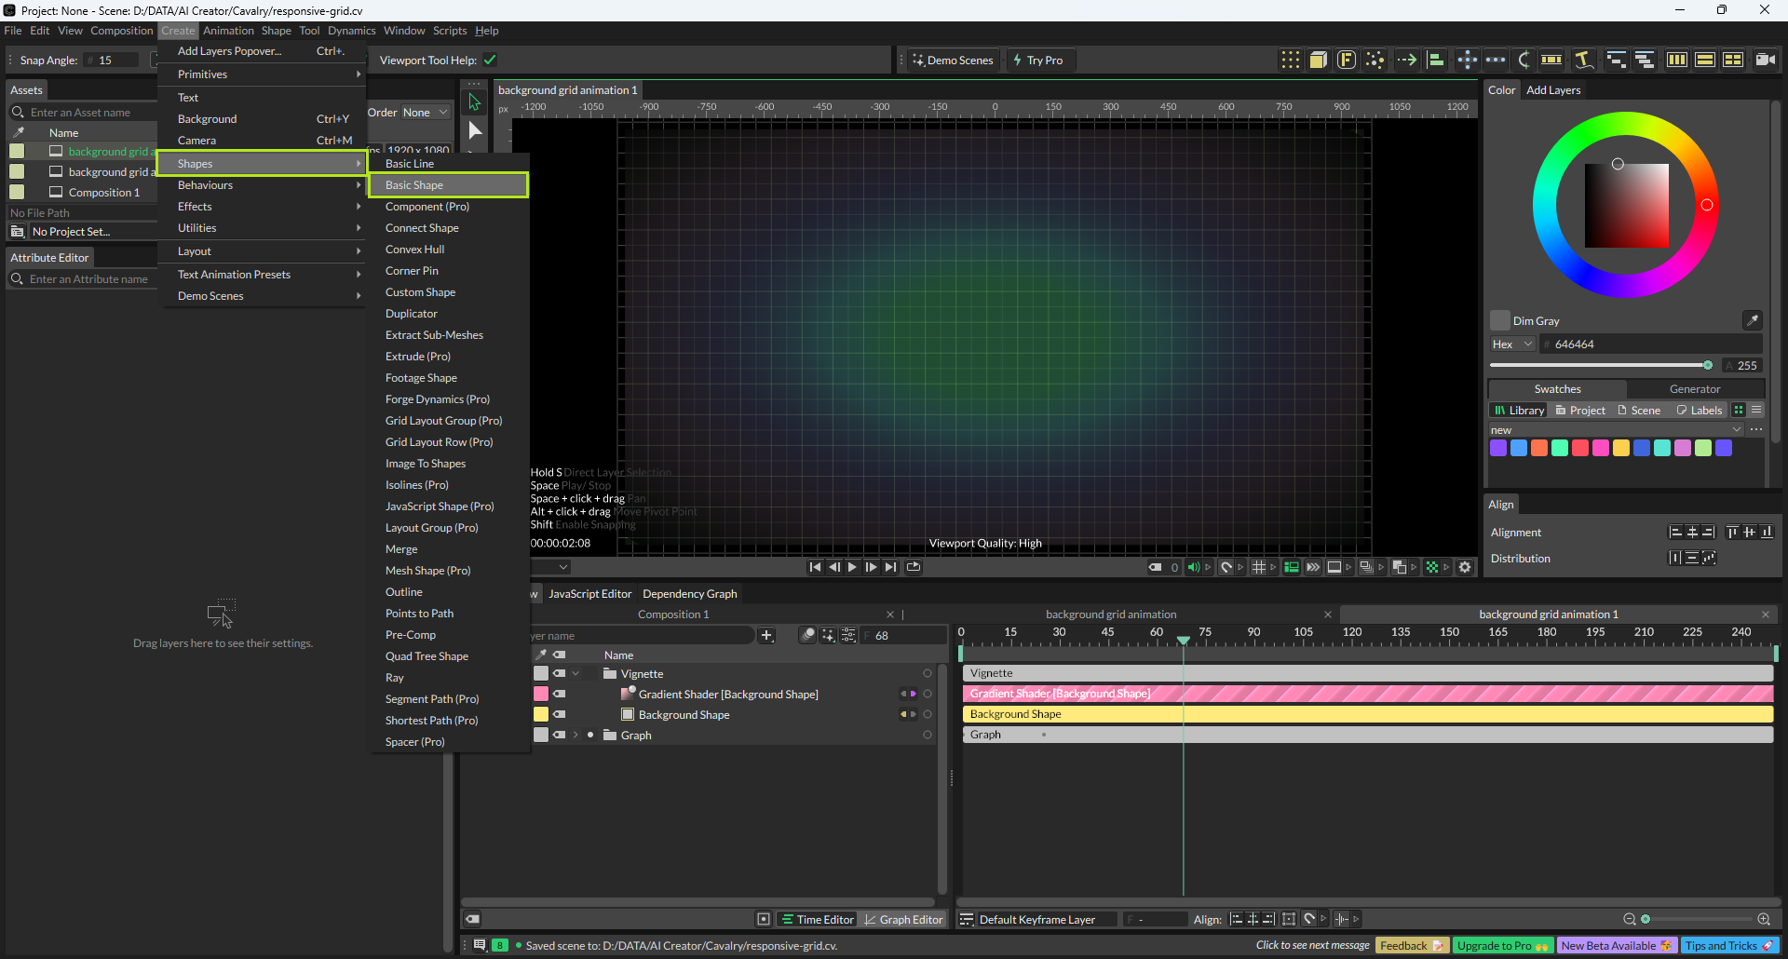Toggle visibility of the Background Shape layer

(x=560, y=714)
